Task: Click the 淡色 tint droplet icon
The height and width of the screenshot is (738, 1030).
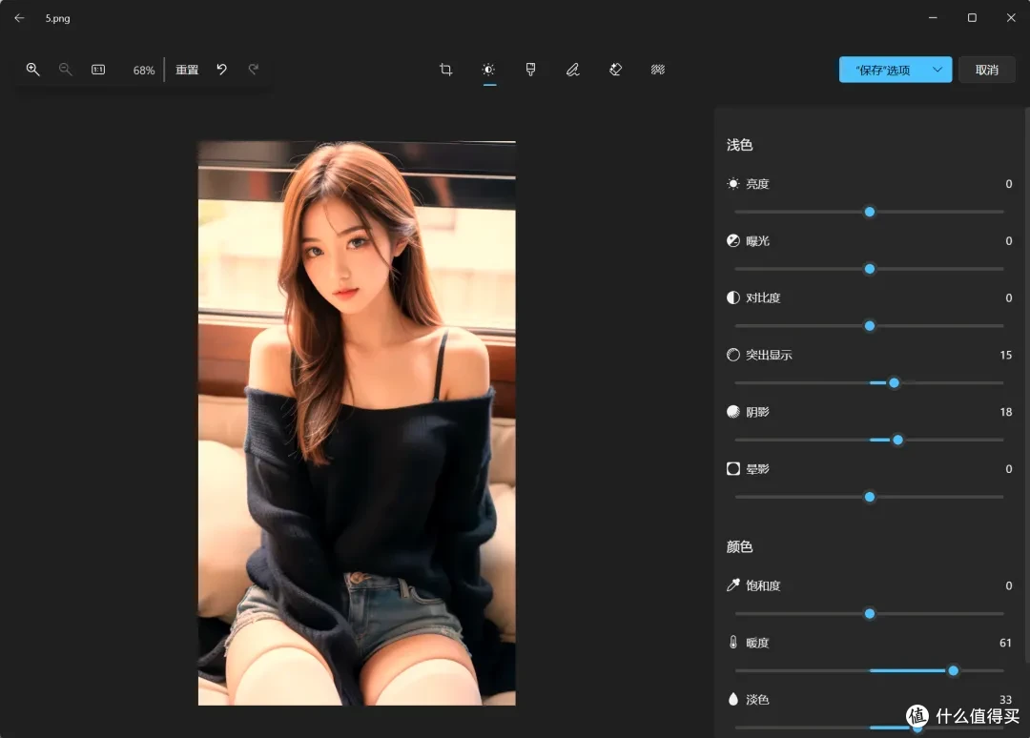Action: [733, 699]
